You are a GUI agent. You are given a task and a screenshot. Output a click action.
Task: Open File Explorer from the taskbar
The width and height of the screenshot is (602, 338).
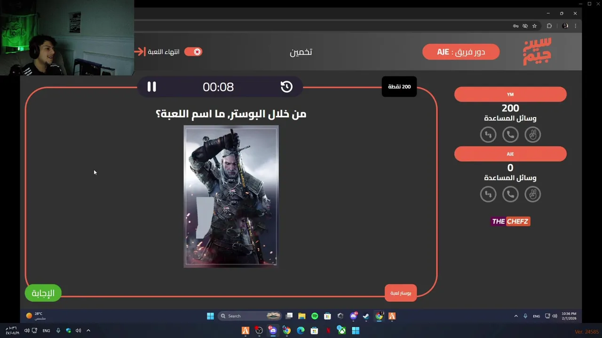pos(302,316)
